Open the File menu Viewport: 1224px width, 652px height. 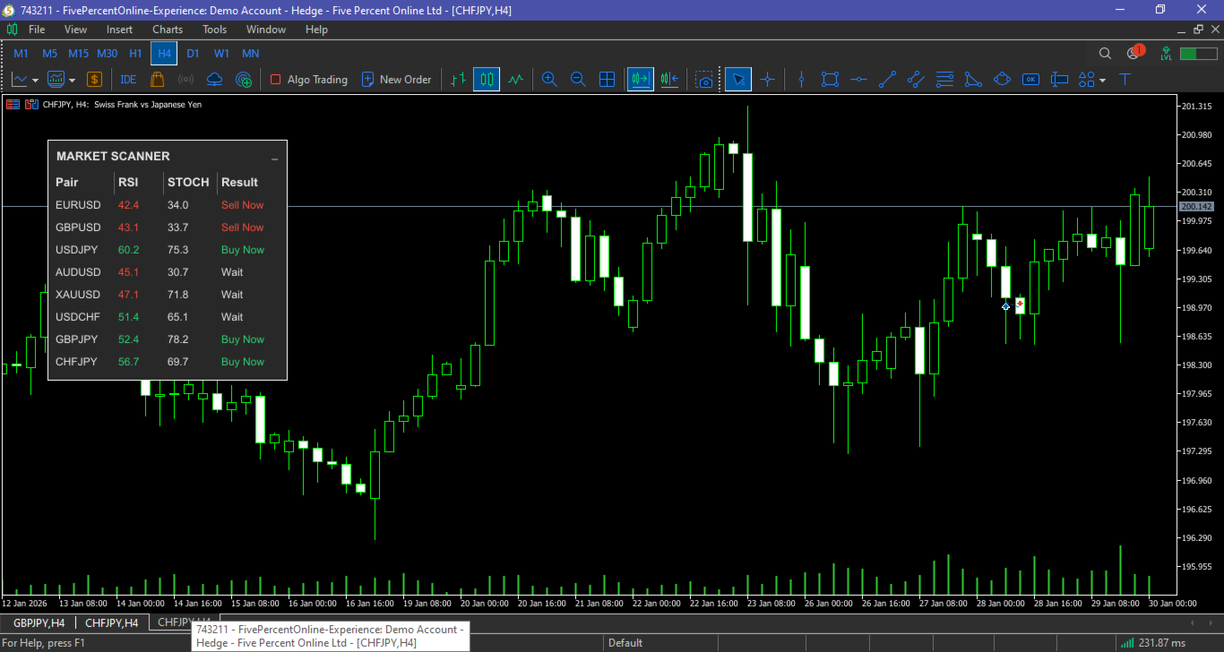(x=37, y=30)
